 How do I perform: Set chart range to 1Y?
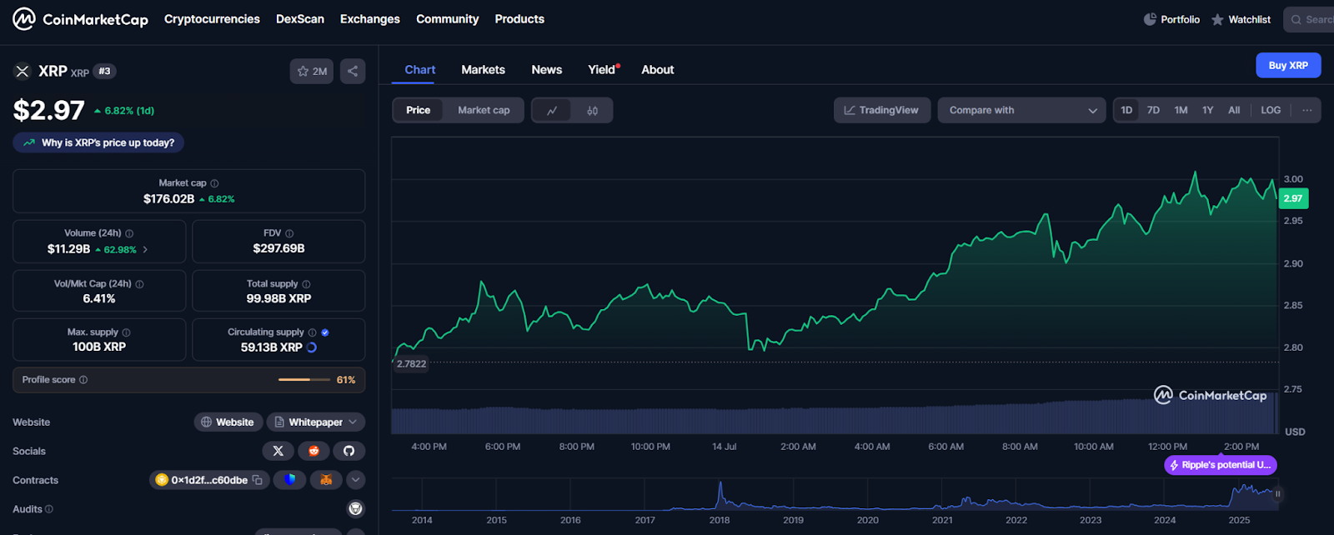point(1207,110)
